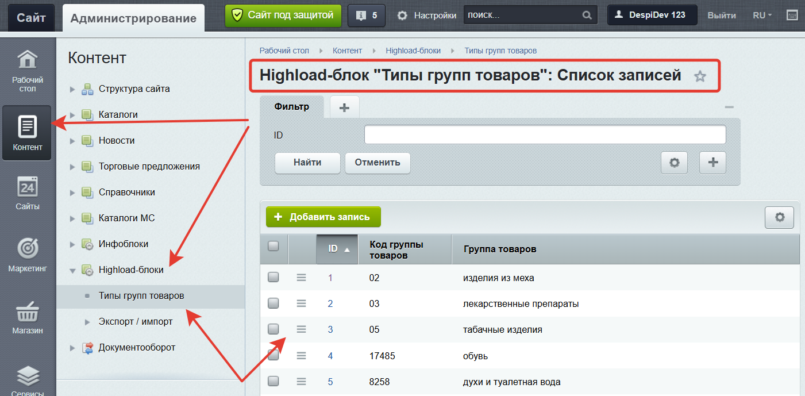
Task: Tick checkbox for духи и туалетная вода row
Action: (274, 381)
